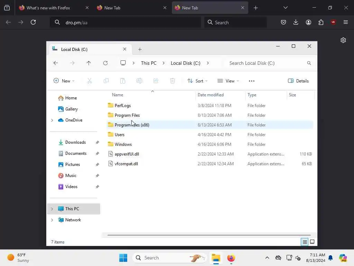Save to Pocket icon in Firefox toolbar
This screenshot has height=266, width=354.
(x=283, y=22)
